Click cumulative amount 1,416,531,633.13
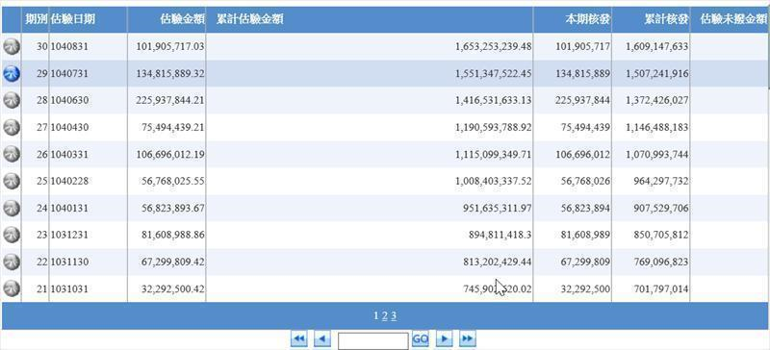The width and height of the screenshot is (770, 350). (493, 101)
